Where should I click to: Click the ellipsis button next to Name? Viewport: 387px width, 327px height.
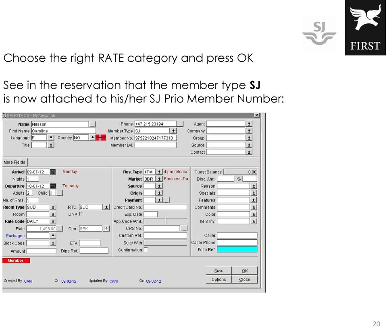click(93, 124)
